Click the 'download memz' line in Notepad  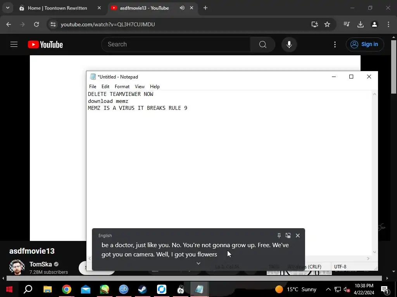pyautogui.click(x=108, y=101)
